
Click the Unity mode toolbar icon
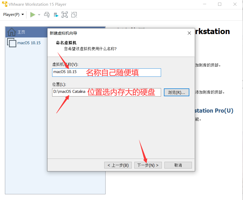tap(74, 15)
